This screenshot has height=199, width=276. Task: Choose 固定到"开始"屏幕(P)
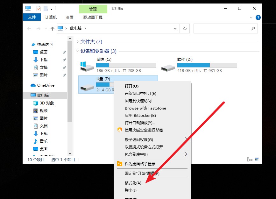(152, 173)
